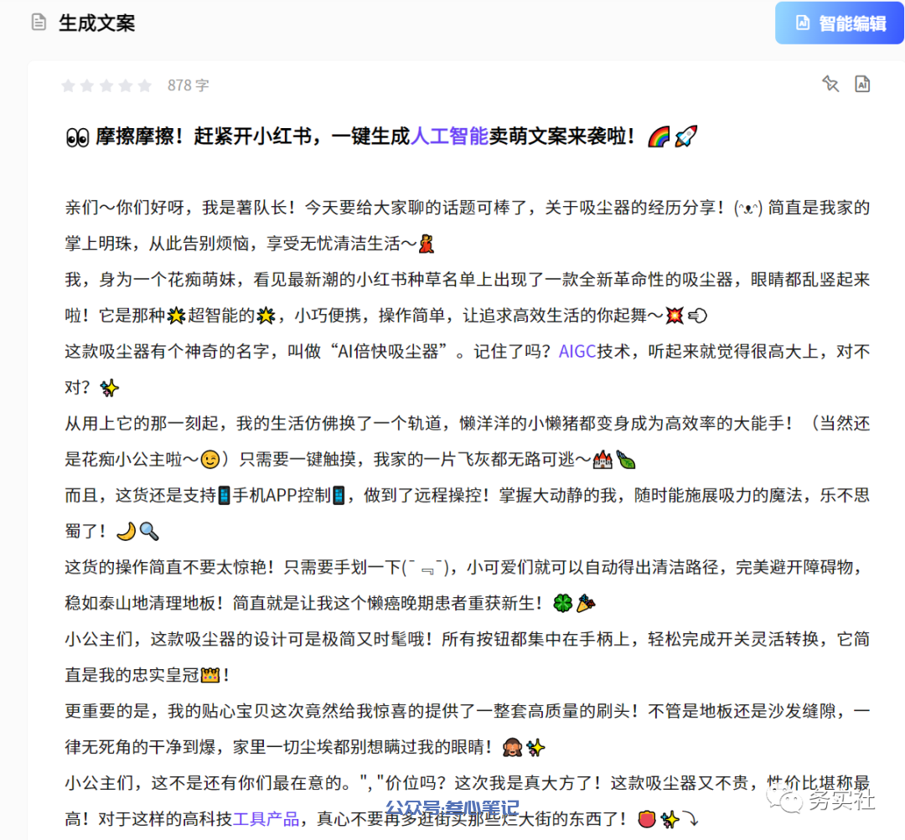Screen dimensions: 905x840
Task: Click the pin icon on the copy card
Action: tap(830, 84)
